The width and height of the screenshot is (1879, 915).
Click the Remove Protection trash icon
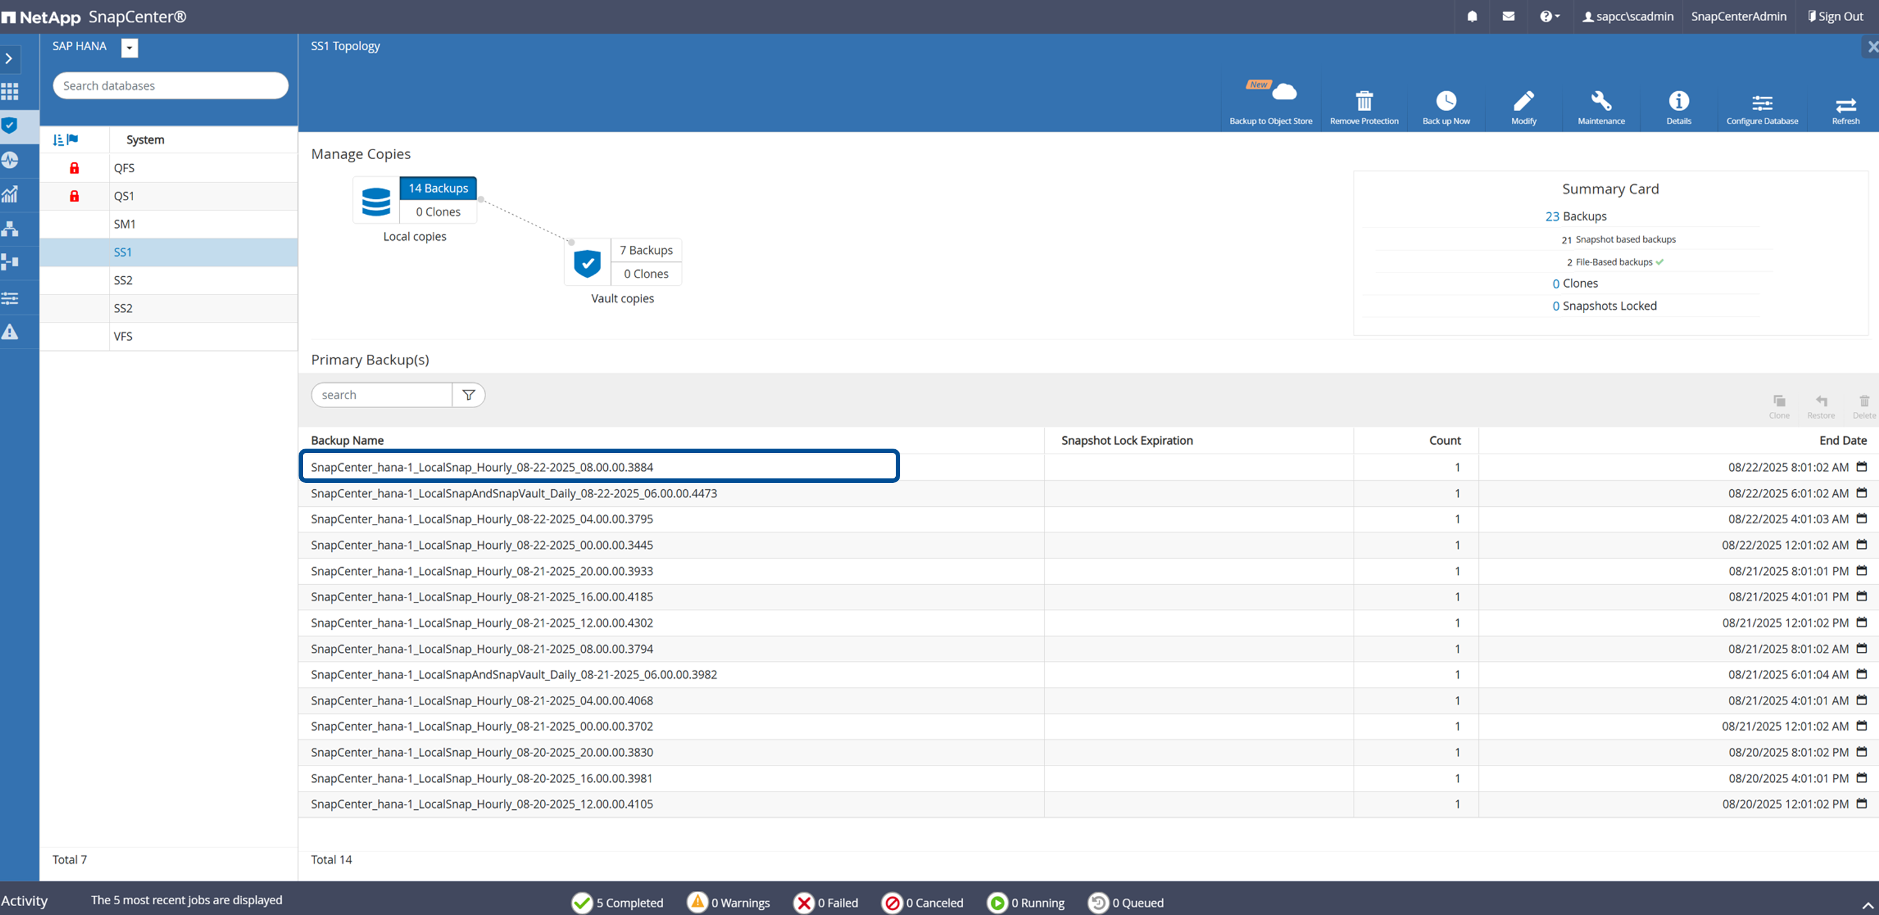click(x=1364, y=101)
